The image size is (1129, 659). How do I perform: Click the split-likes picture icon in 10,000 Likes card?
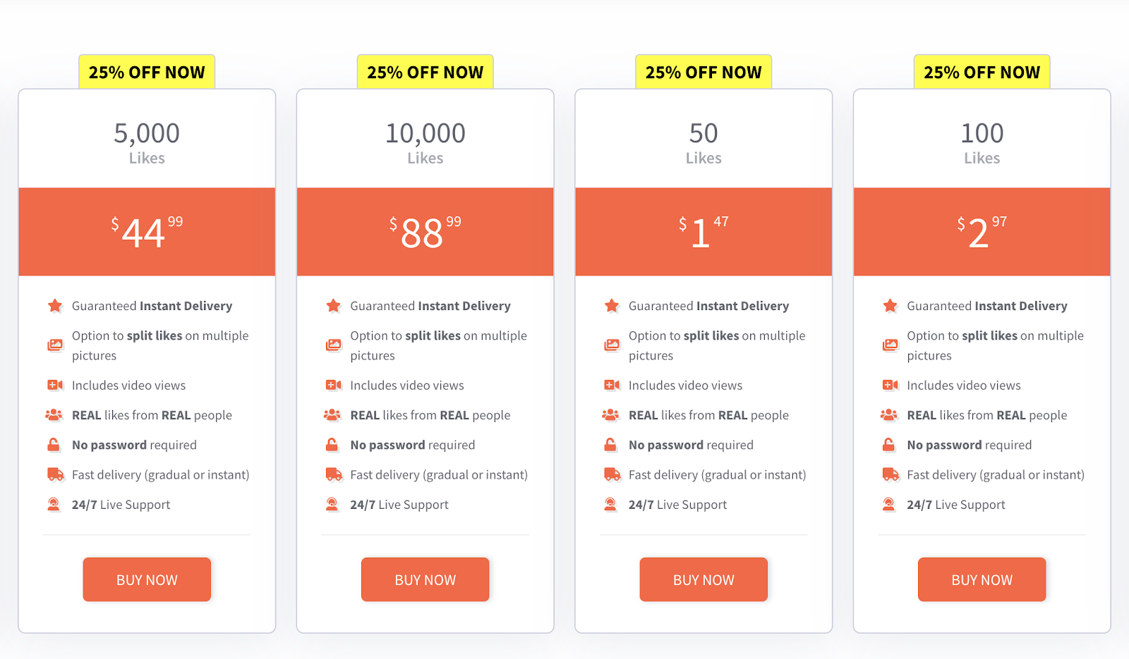pos(333,345)
